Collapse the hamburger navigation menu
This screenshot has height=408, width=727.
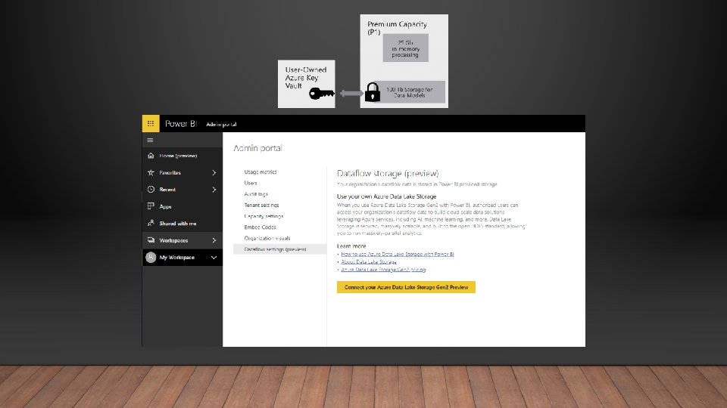pyautogui.click(x=150, y=141)
